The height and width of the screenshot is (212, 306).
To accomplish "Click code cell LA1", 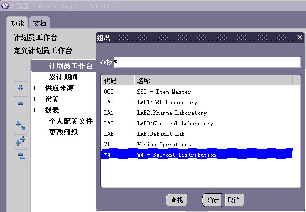I will pyautogui.click(x=108, y=113).
